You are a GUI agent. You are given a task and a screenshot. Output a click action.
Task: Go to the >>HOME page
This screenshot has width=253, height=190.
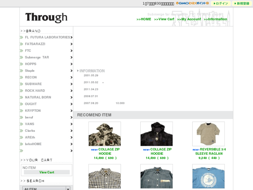point(144,19)
